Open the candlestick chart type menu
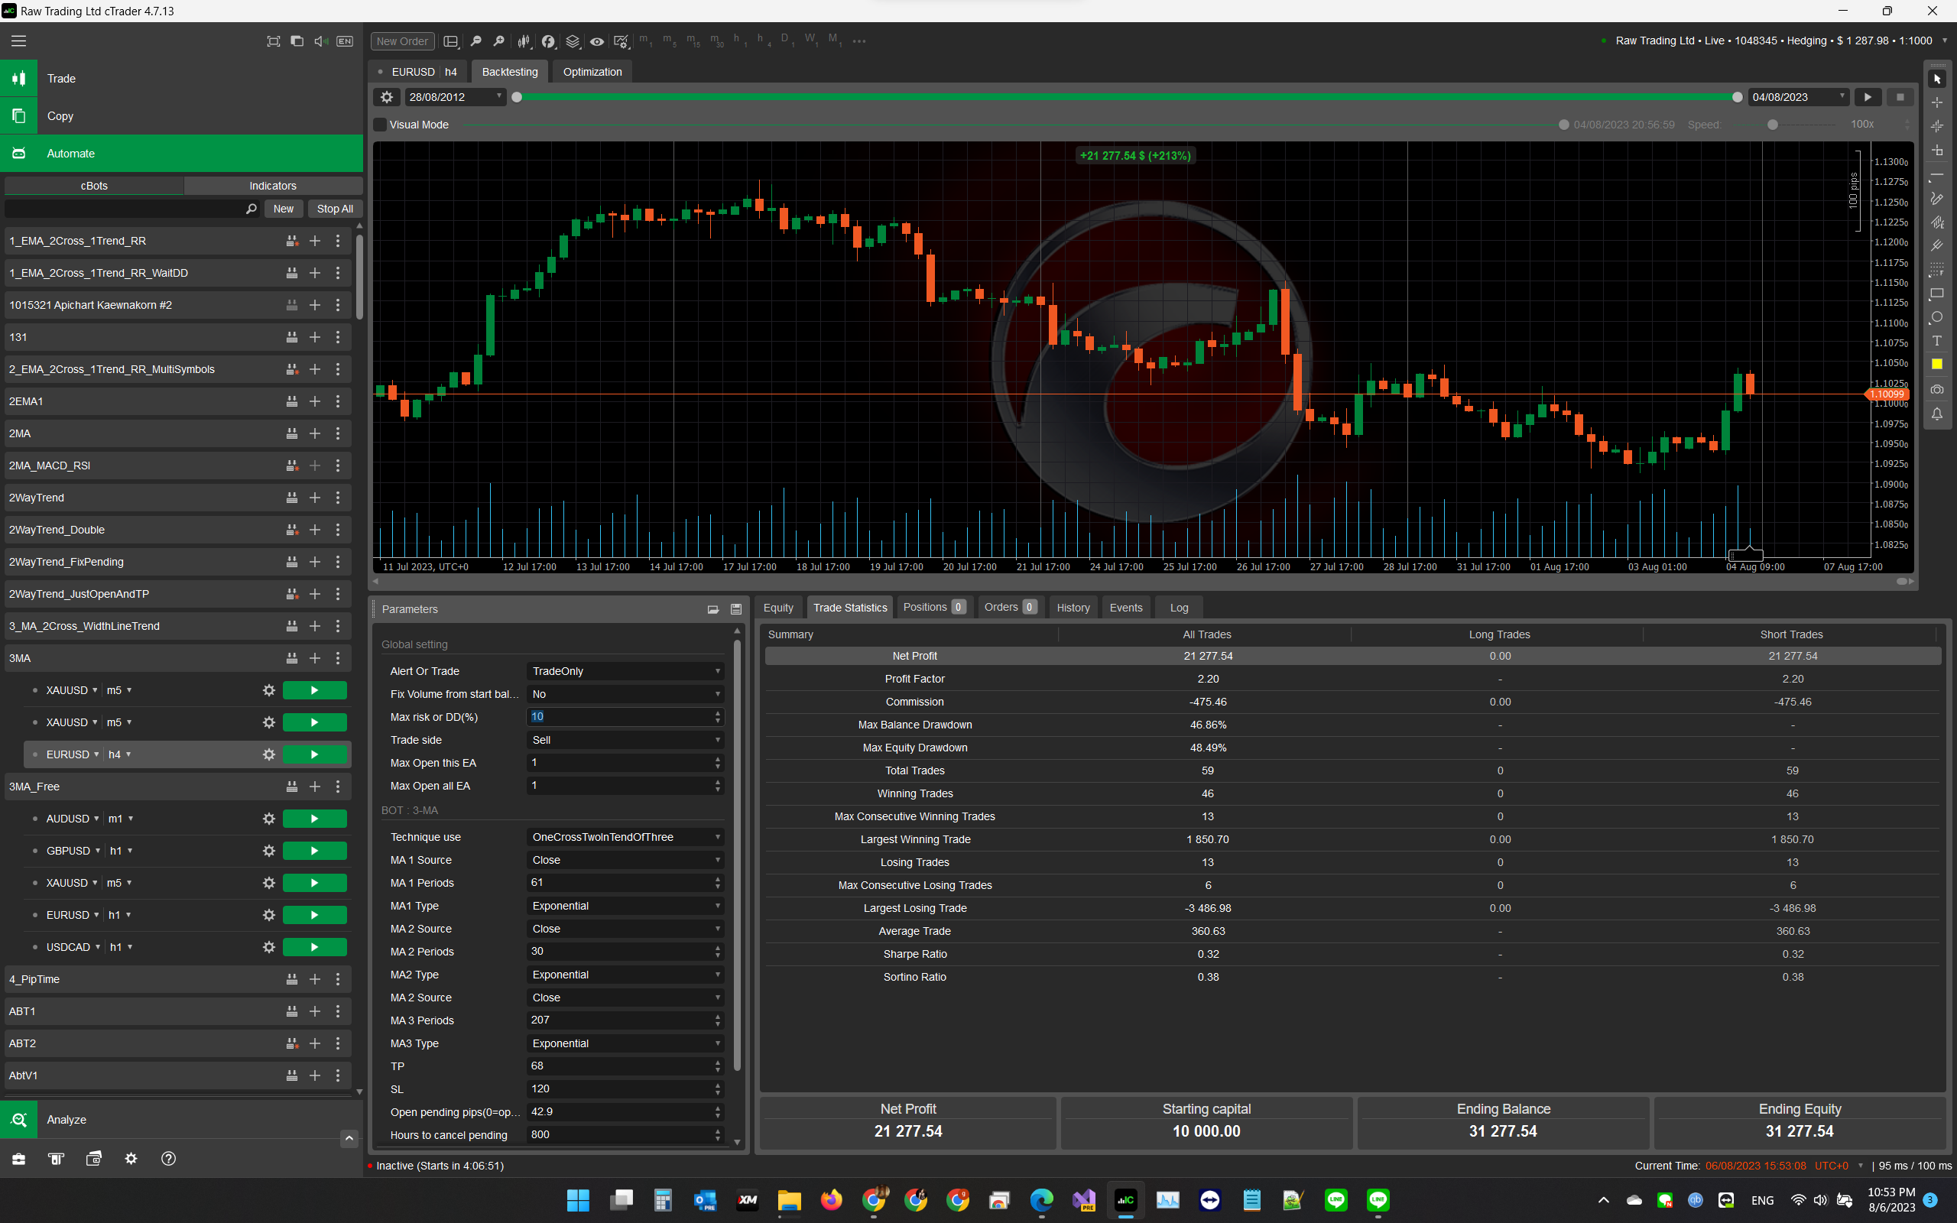This screenshot has width=1957, height=1223. 524,41
